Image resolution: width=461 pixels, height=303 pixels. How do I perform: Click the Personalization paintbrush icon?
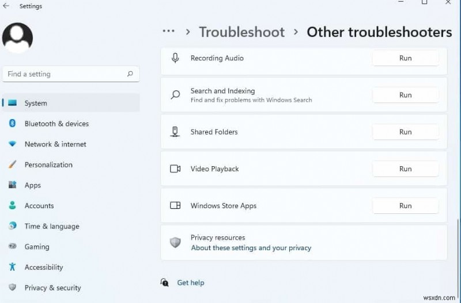12,164
